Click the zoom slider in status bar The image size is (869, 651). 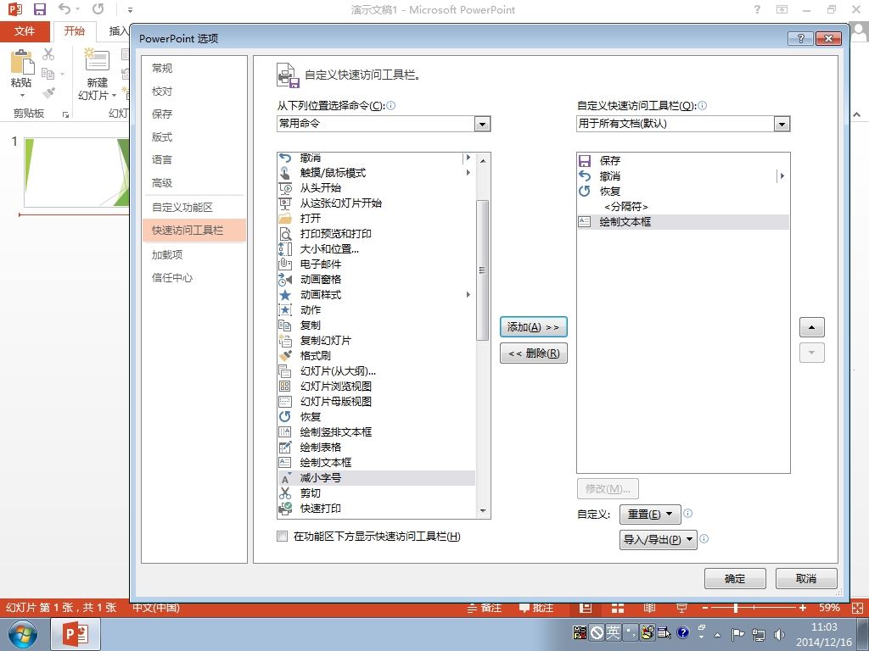tap(736, 608)
